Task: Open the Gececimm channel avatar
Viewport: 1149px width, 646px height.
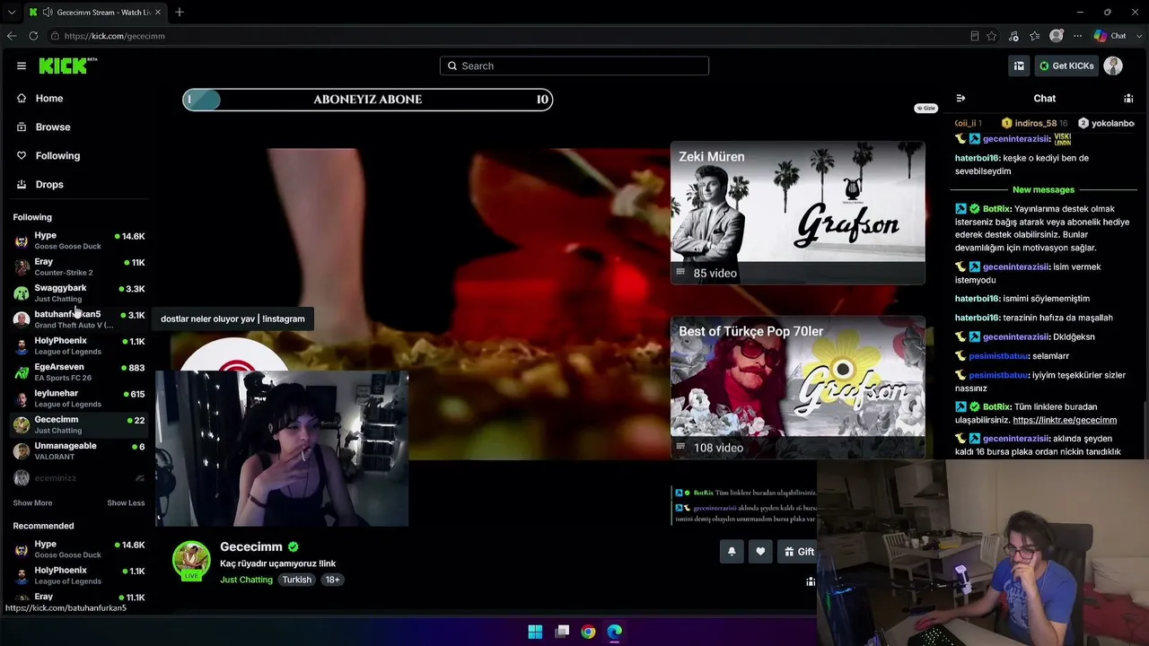Action: (x=191, y=560)
